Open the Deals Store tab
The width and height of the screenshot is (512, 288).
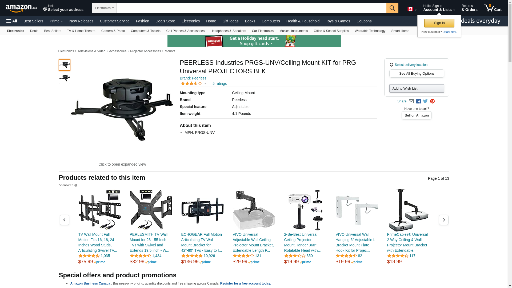pos(165,21)
